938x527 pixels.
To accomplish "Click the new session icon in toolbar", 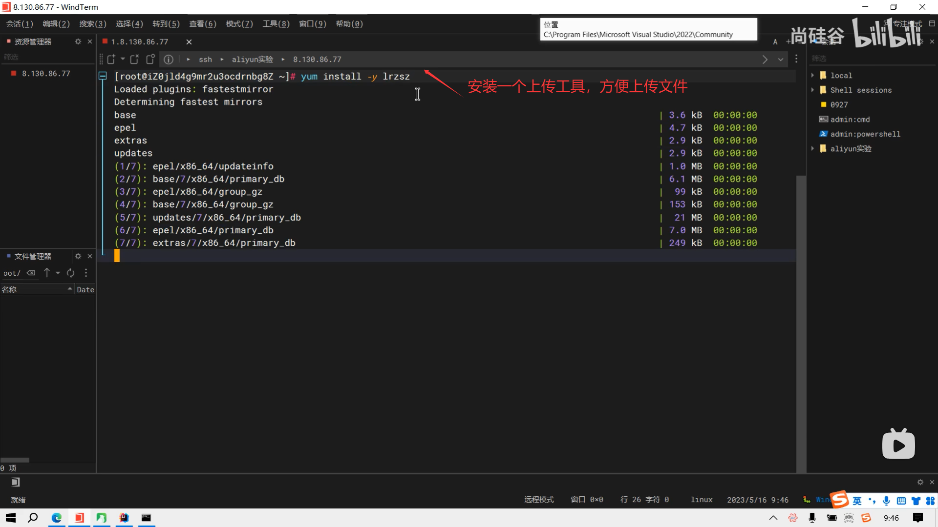I will [x=111, y=59].
